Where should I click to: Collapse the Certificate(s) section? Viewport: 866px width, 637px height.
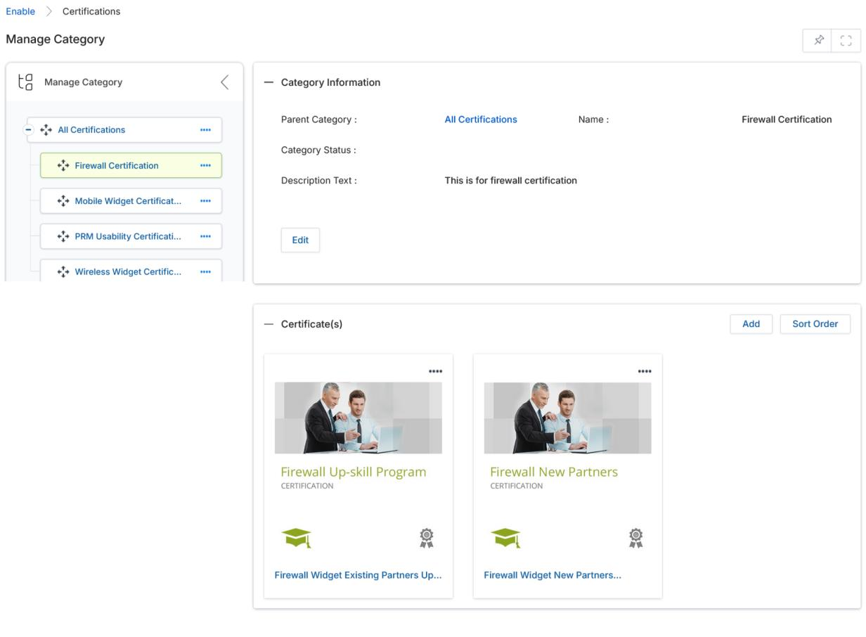pyautogui.click(x=268, y=324)
